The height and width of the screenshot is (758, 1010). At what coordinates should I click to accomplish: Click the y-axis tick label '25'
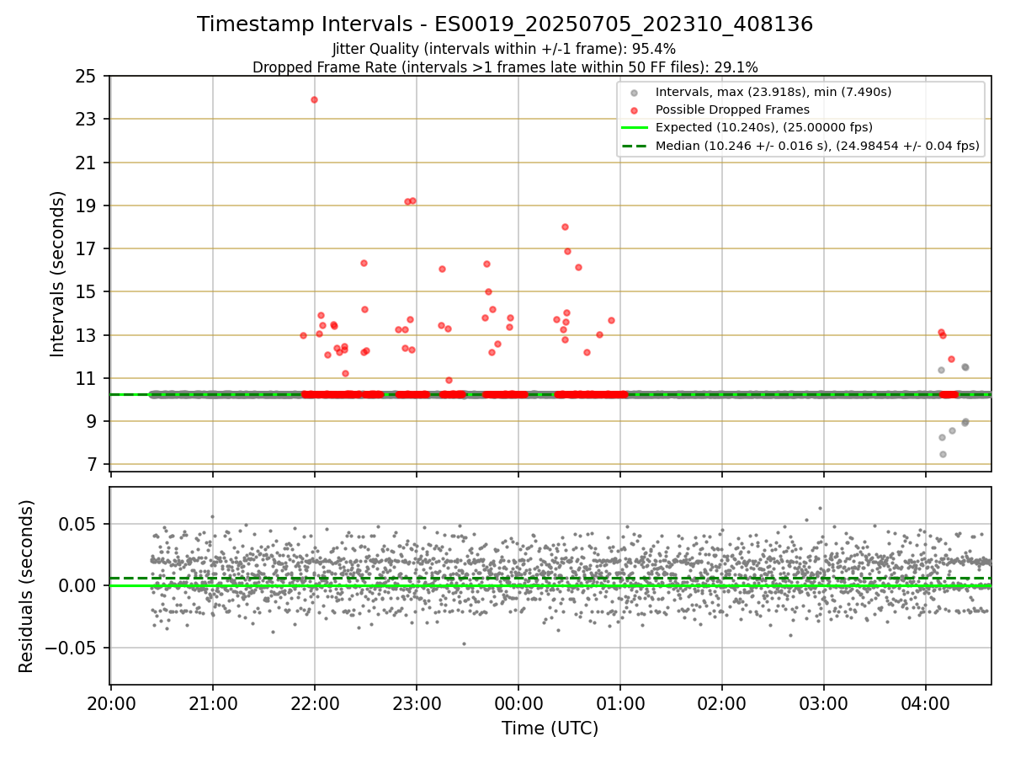(x=86, y=77)
